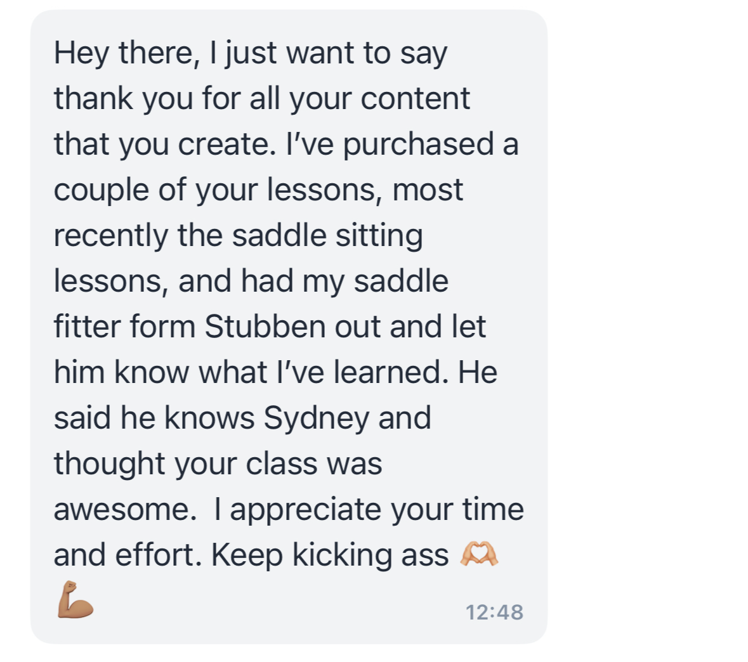Click the 12:48 message timestamp
Viewport: 748px width, 662px height.
(494, 612)
